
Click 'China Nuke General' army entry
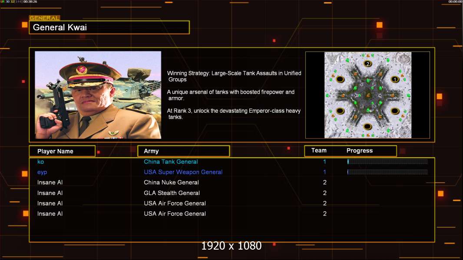click(x=171, y=182)
